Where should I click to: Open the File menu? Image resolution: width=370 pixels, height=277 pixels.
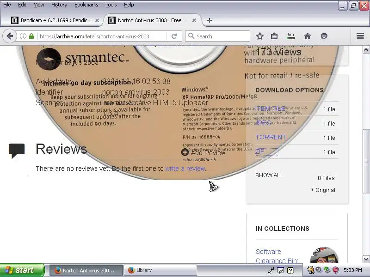(x=7, y=5)
